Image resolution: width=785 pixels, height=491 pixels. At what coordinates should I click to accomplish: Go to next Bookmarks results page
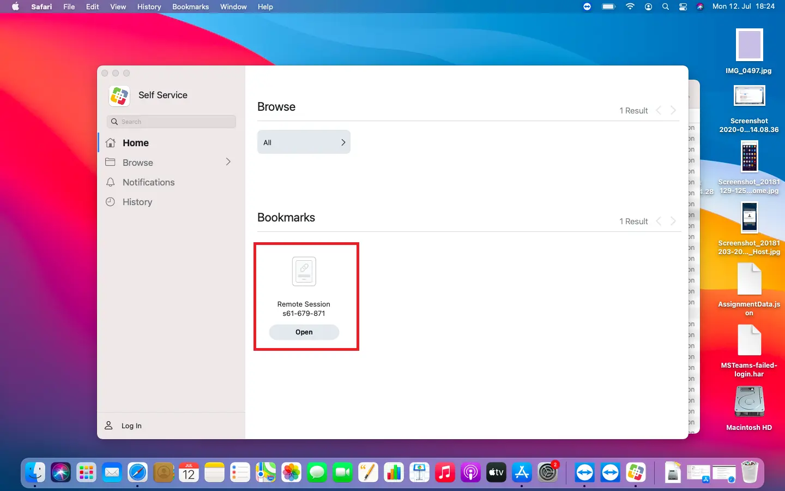coord(673,221)
